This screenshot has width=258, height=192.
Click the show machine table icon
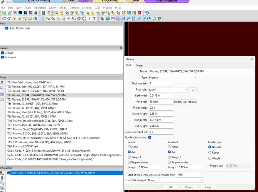point(149,19)
